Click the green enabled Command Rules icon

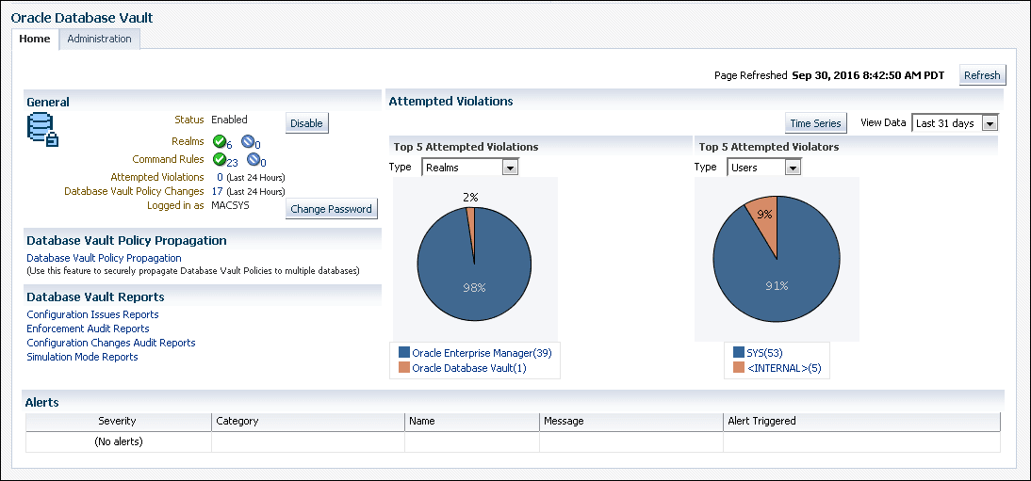(220, 159)
